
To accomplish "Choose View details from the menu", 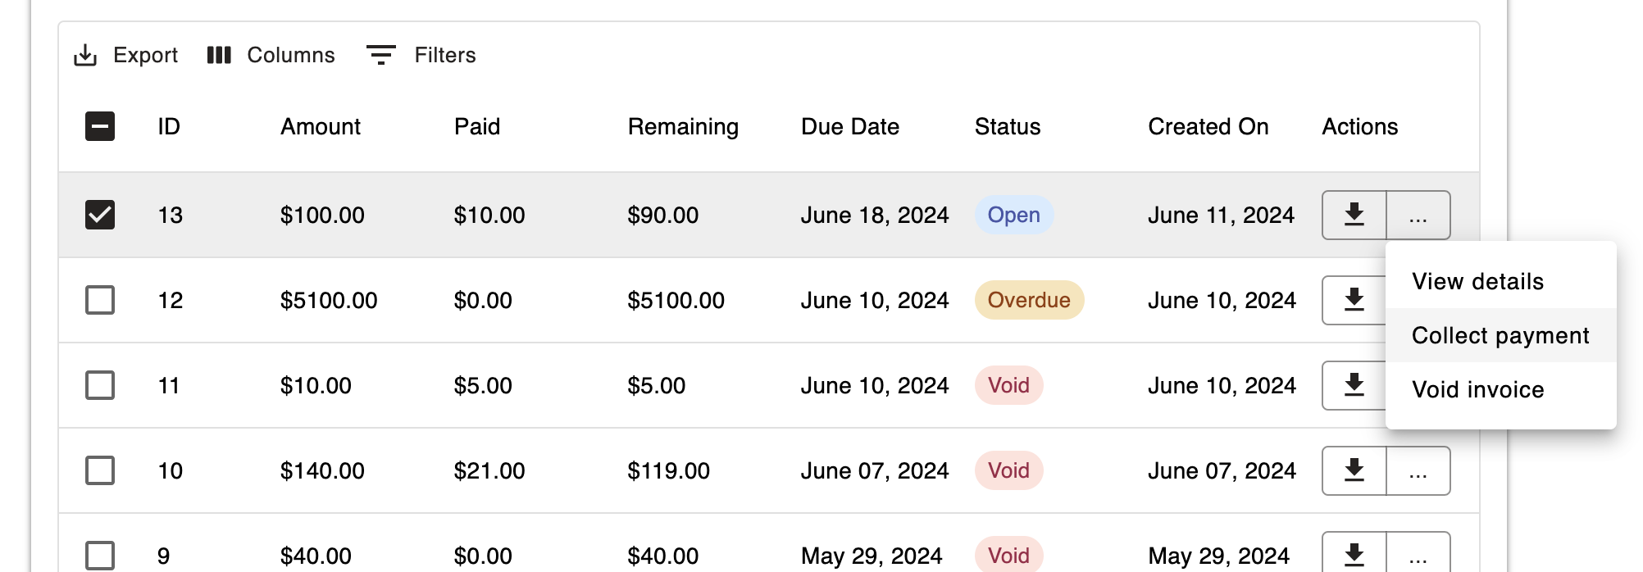I will (1477, 282).
